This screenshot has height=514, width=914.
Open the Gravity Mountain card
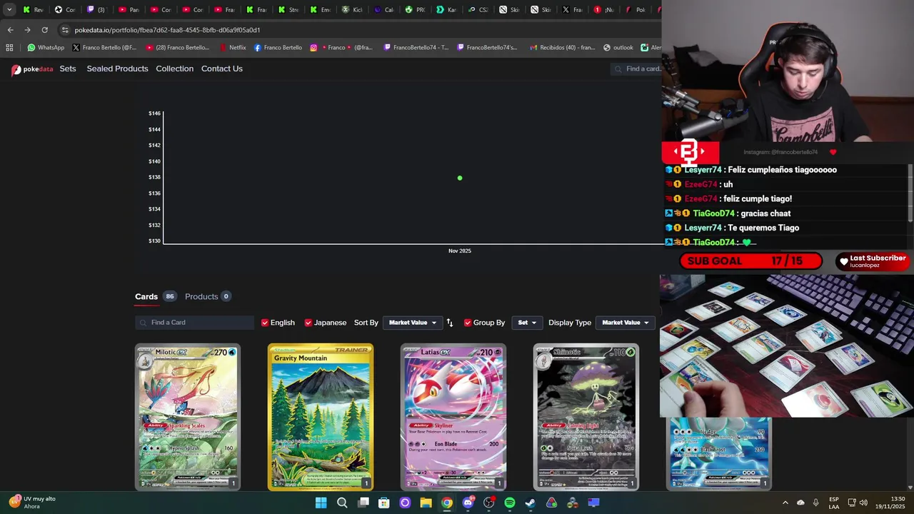321,418
